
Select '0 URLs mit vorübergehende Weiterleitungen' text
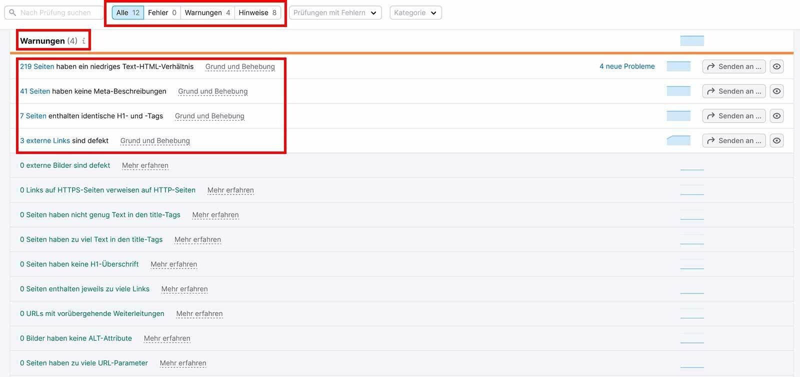92,313
